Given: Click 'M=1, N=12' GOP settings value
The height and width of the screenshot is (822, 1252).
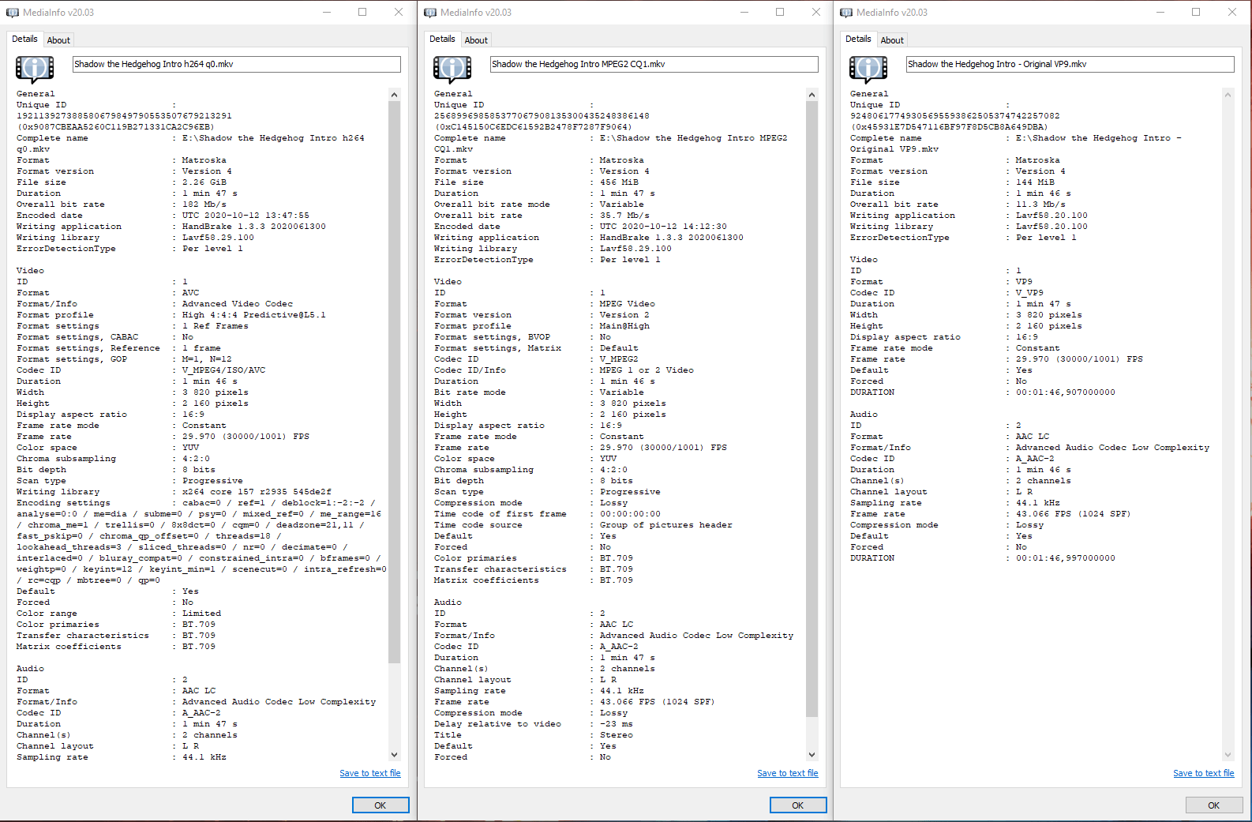Looking at the screenshot, I should click(207, 359).
